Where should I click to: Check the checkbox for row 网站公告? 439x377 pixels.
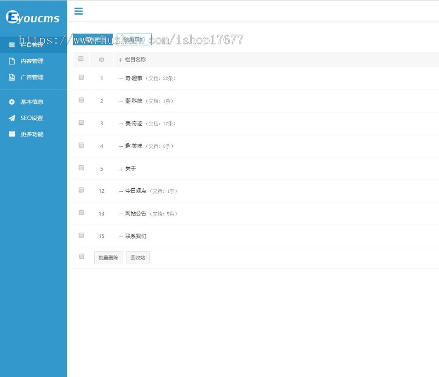click(x=81, y=213)
